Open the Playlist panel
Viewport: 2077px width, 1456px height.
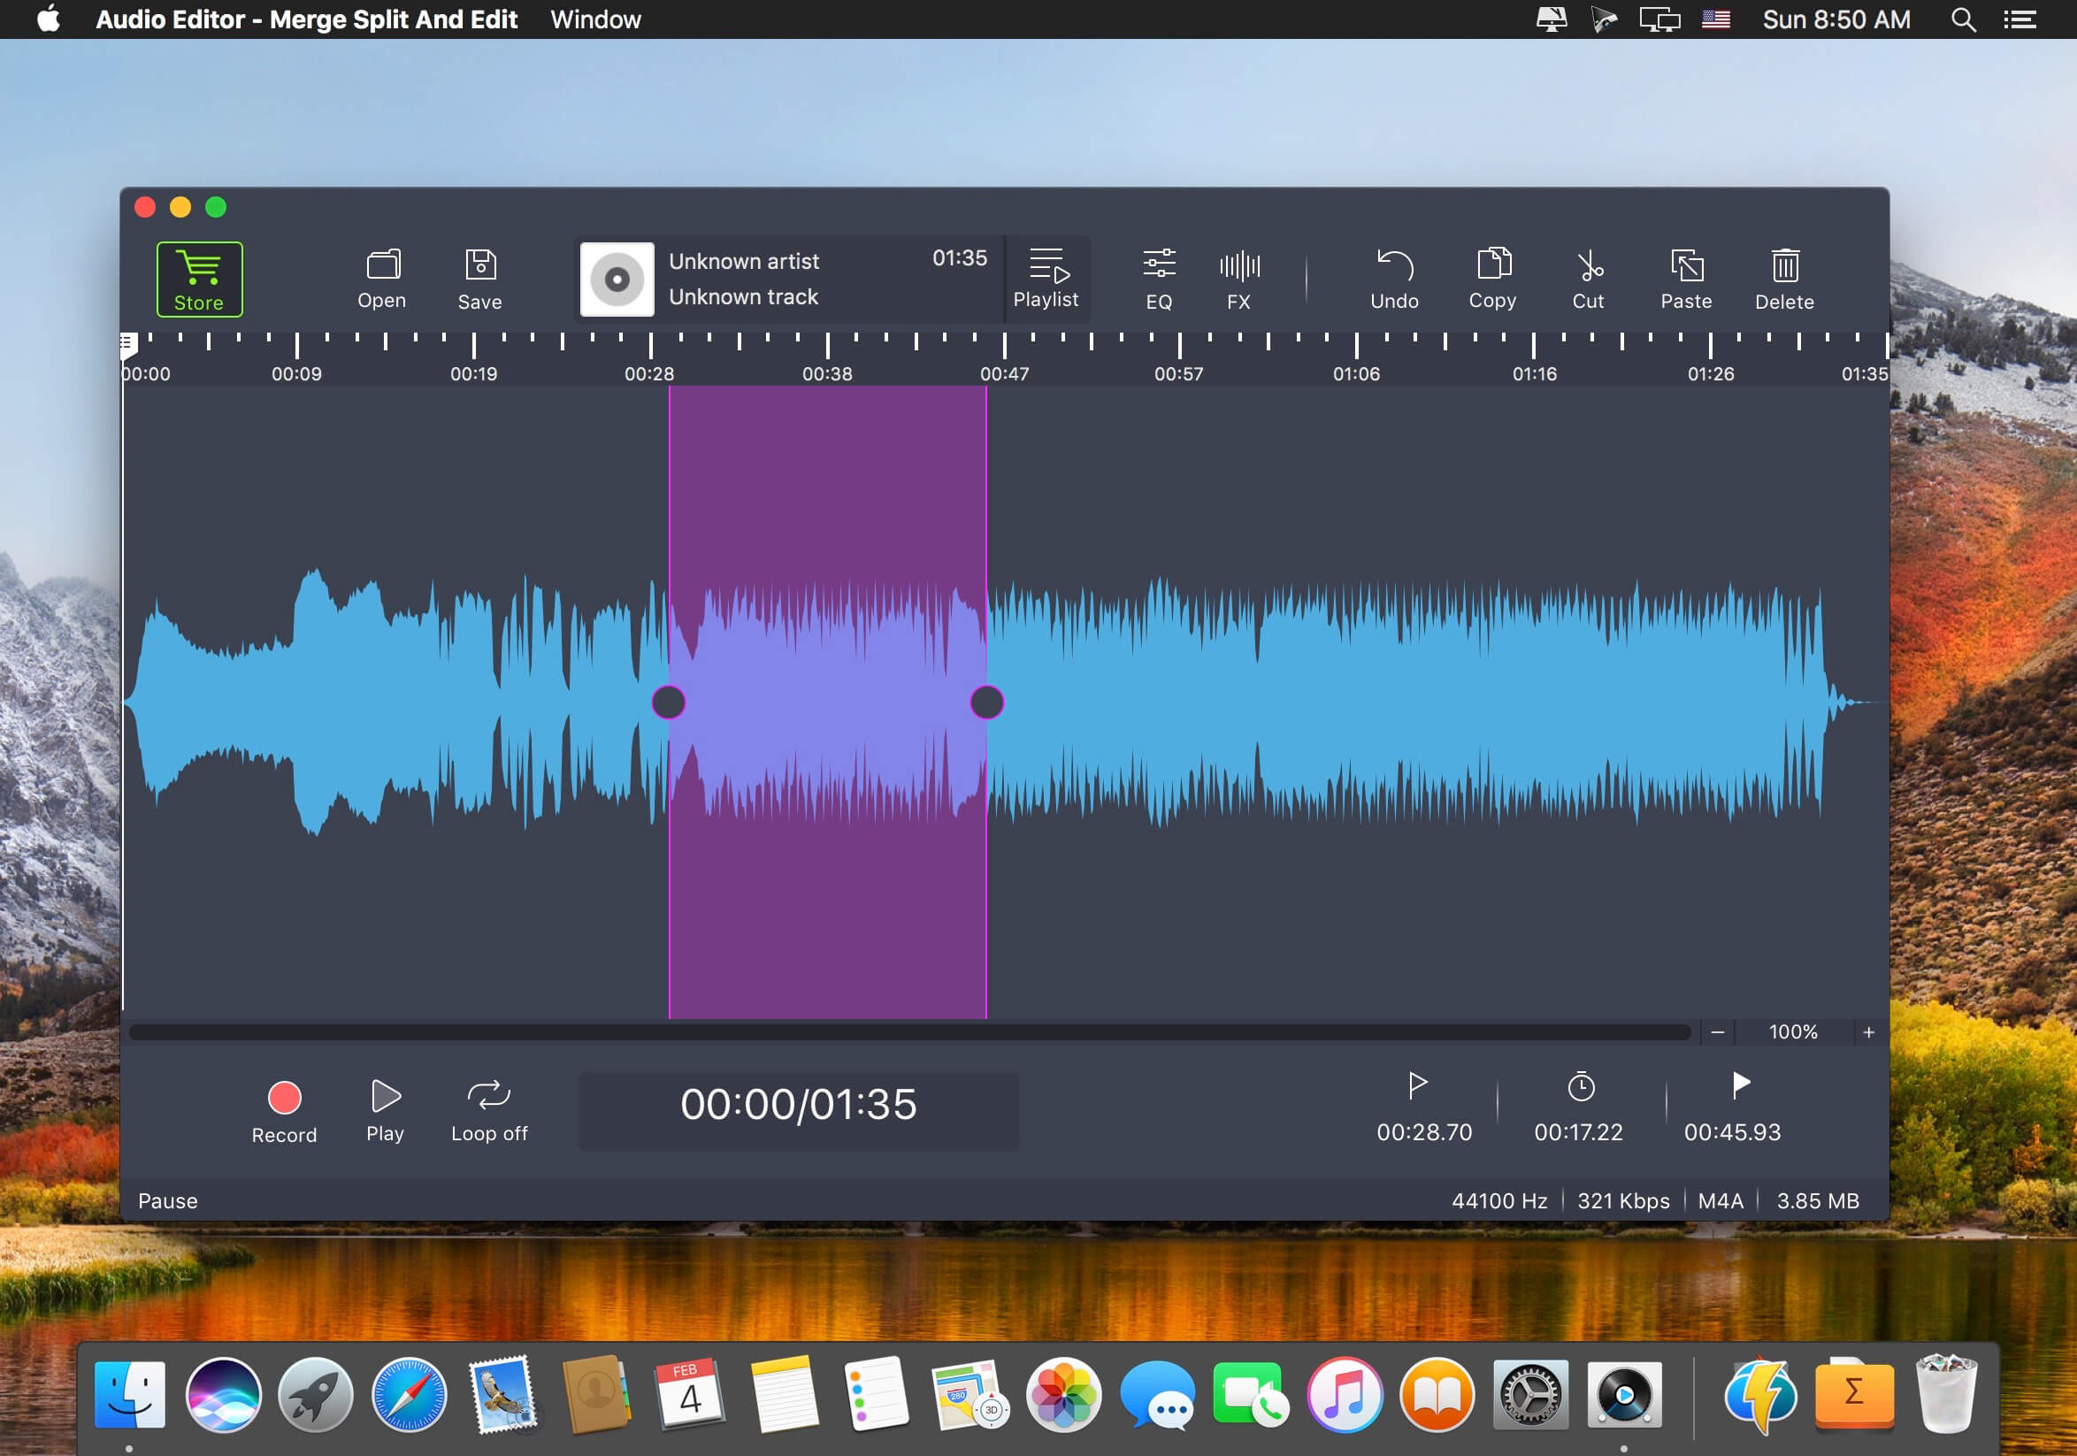pos(1045,276)
